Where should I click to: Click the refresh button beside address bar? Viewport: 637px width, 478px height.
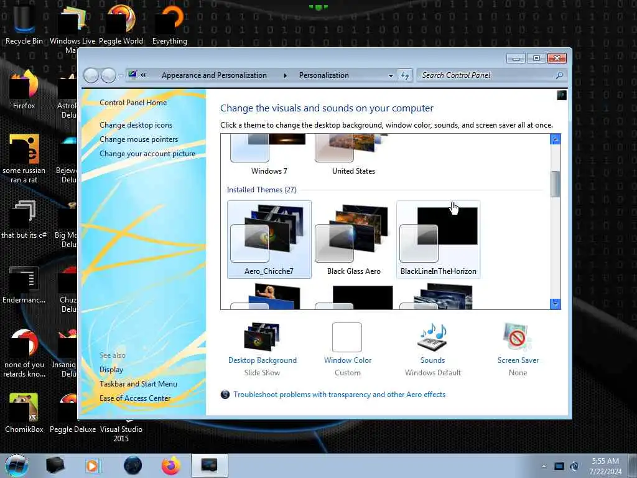[x=404, y=75]
